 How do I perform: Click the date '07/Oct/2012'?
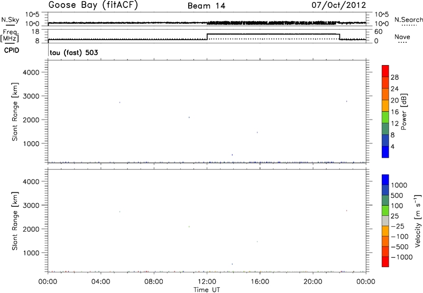tap(339, 5)
